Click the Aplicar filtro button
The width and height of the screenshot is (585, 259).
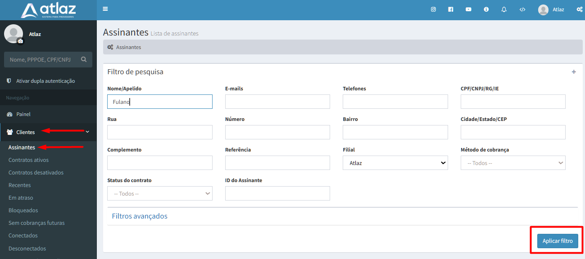click(557, 241)
